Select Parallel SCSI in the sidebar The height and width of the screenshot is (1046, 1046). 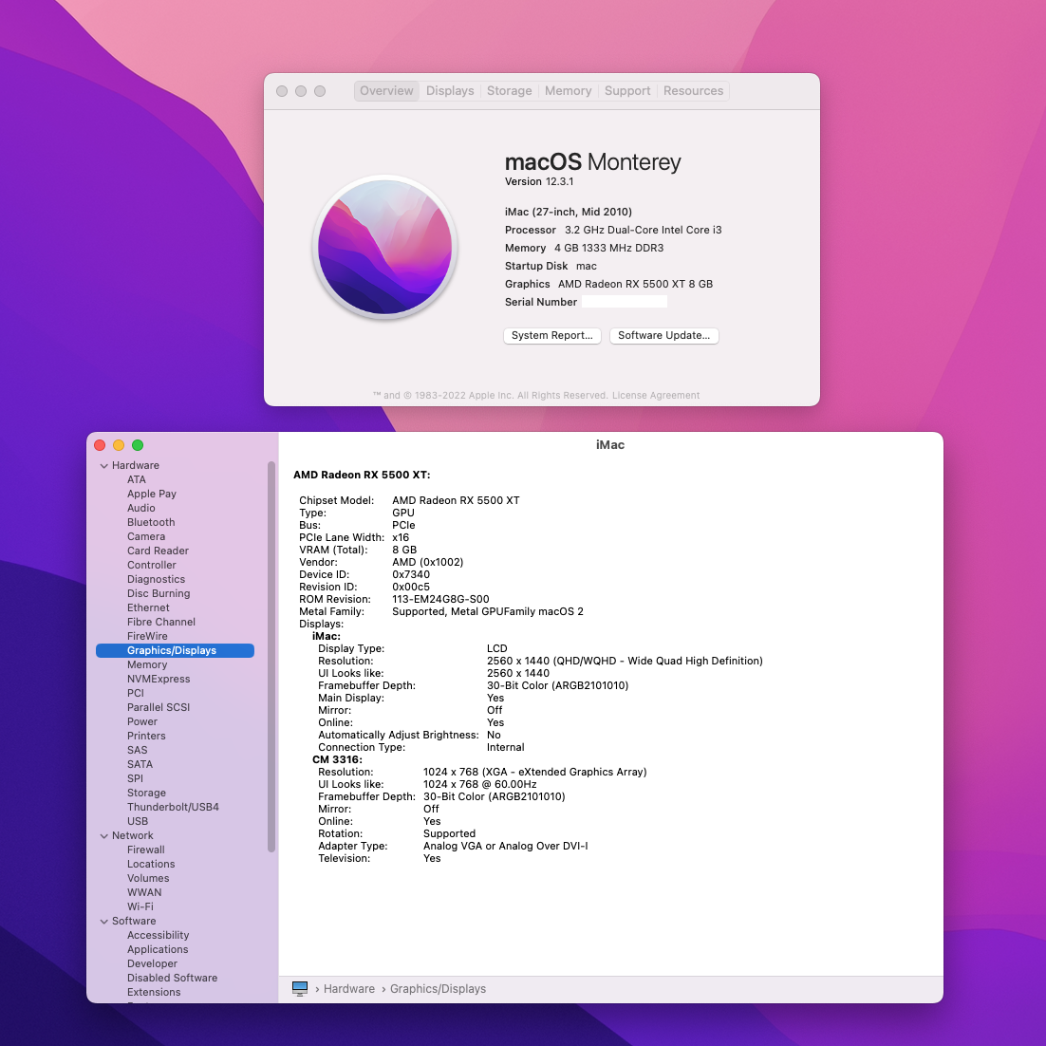tap(159, 707)
